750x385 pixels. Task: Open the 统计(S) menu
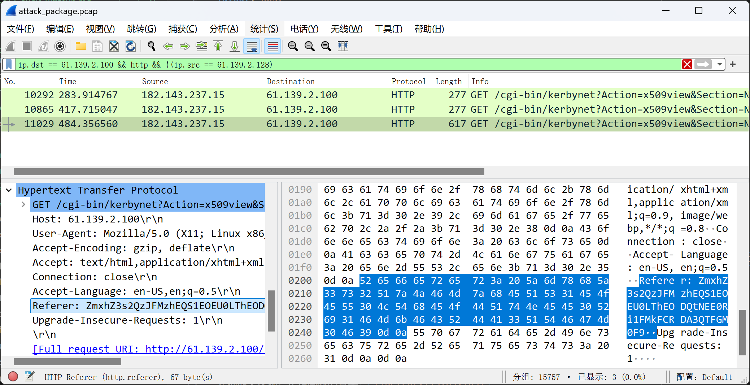pos(264,29)
